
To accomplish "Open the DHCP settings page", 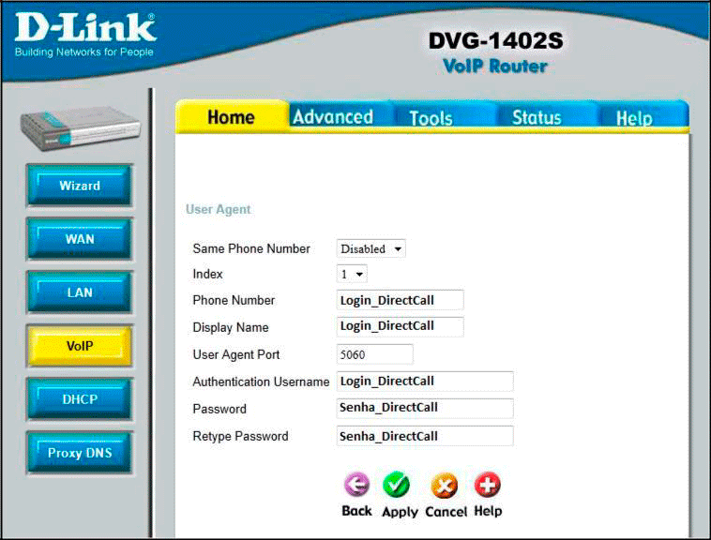I will click(x=80, y=399).
